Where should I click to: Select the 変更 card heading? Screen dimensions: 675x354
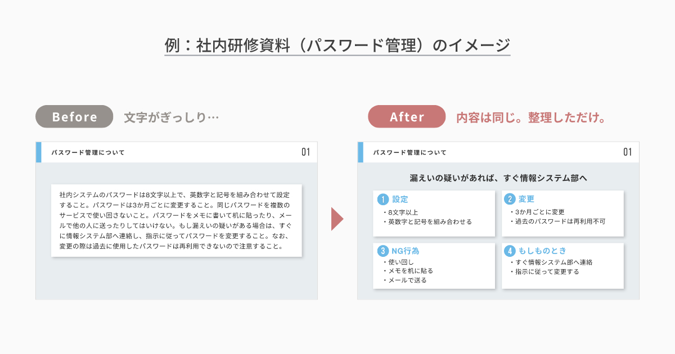[526, 199]
